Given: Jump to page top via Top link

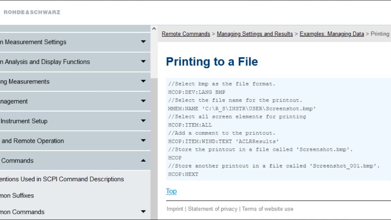Looking at the screenshot, I should [x=171, y=191].
